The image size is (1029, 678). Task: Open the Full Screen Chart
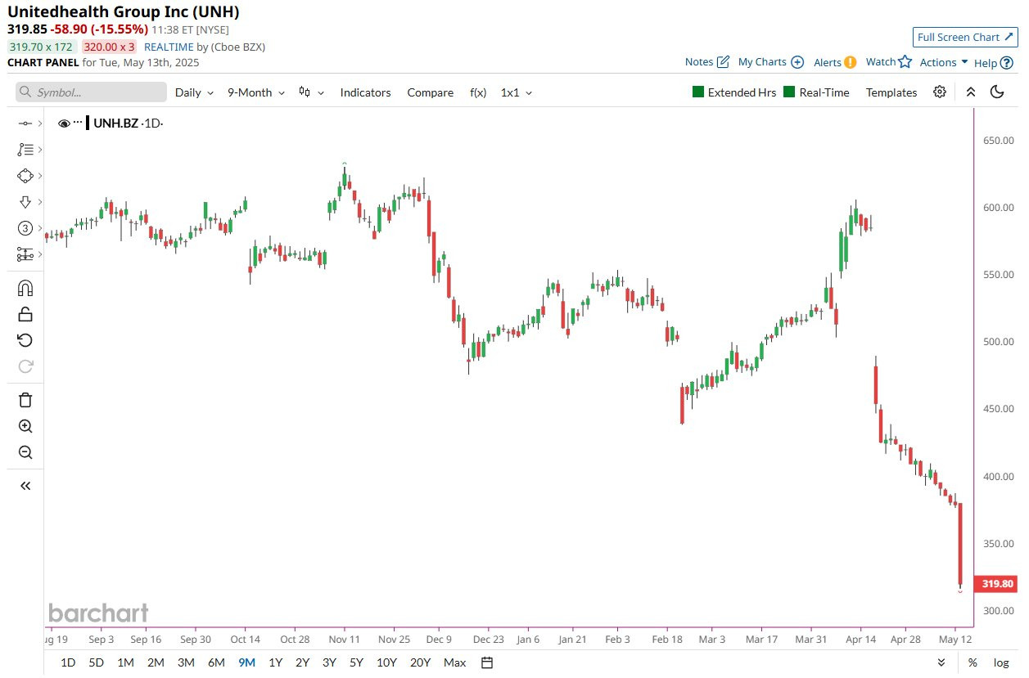click(x=965, y=37)
